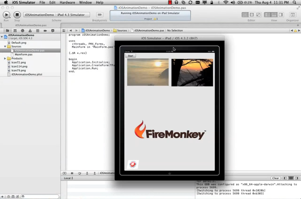Open the Symbol navigator icon
The image size is (301, 199).
pos(15,30)
